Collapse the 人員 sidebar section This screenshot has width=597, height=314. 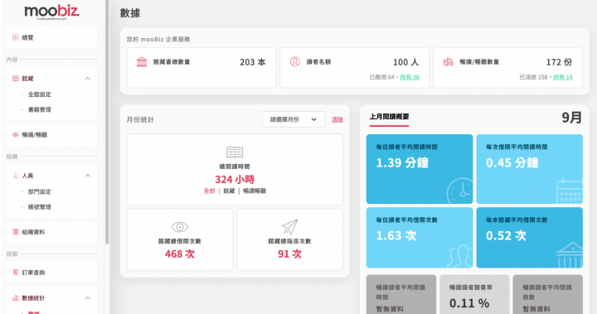pos(88,176)
